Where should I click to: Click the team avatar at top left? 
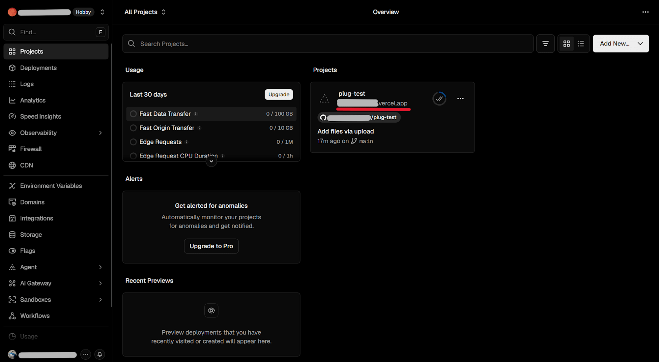[x=12, y=12]
